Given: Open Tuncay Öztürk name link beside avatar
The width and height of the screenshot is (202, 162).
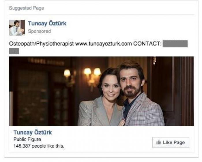Looking at the screenshot, I should click(47, 24).
